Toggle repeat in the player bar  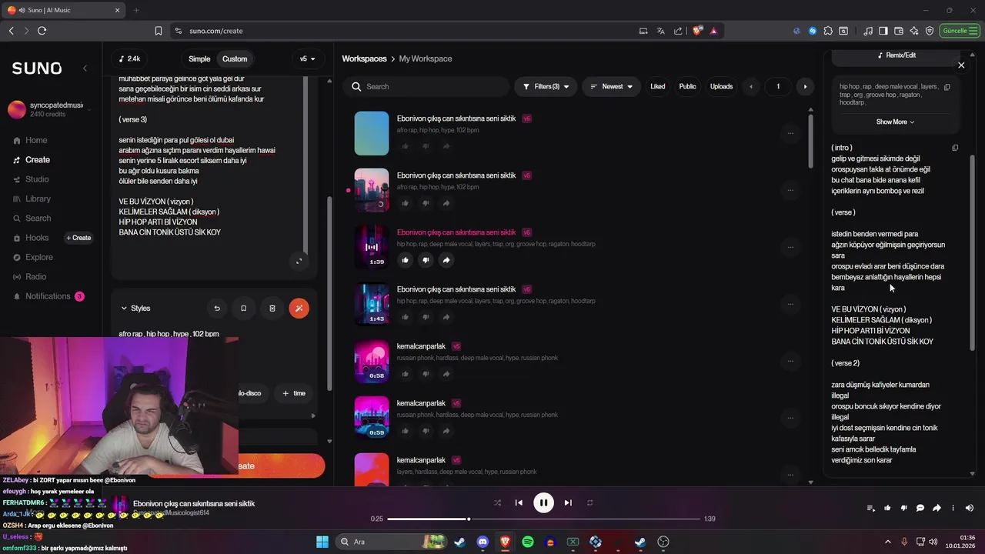(590, 502)
